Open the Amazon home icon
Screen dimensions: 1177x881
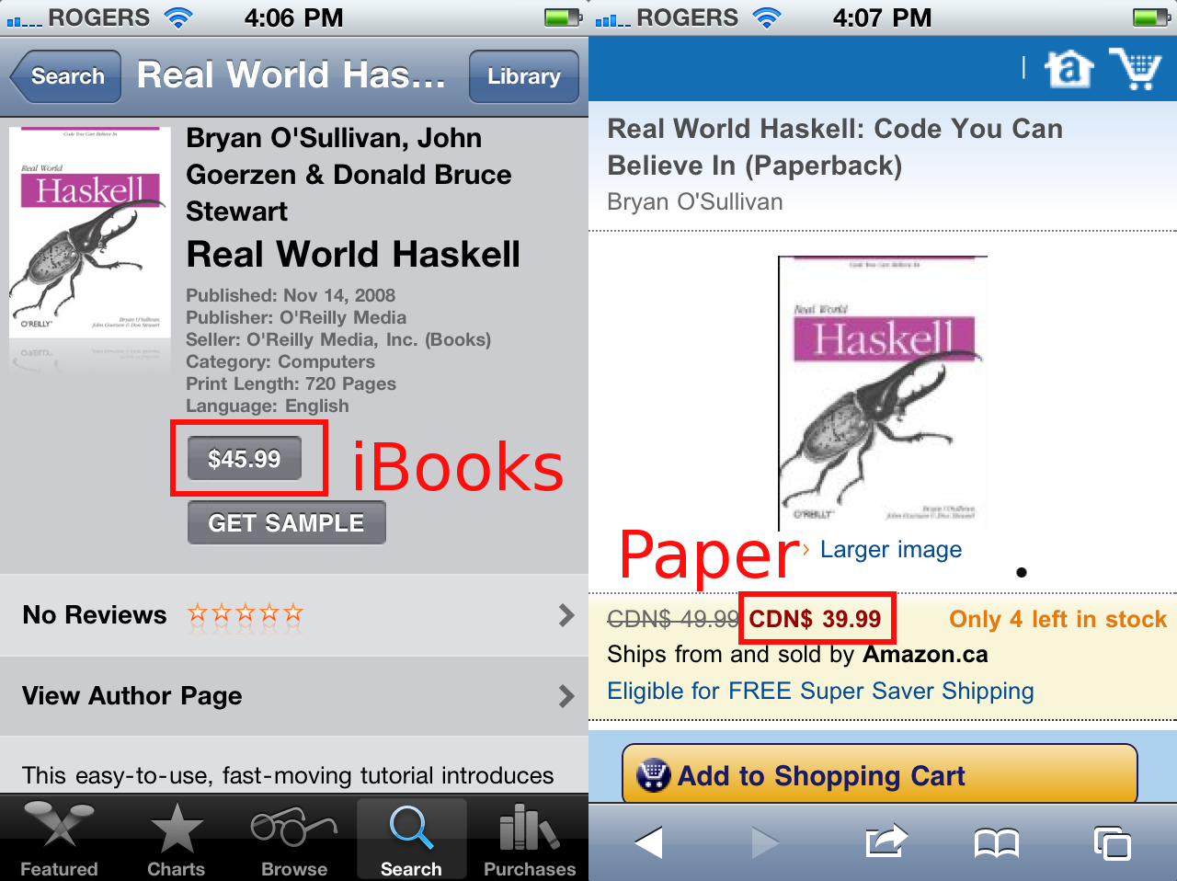1068,69
